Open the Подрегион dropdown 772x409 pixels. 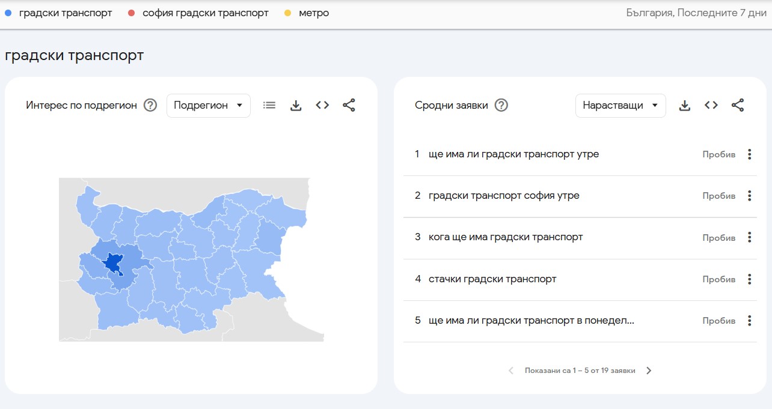click(208, 105)
